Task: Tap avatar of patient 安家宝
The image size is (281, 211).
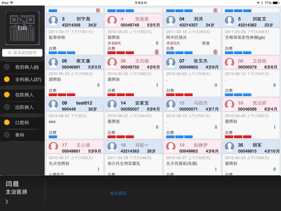Action: [x=112, y=104]
